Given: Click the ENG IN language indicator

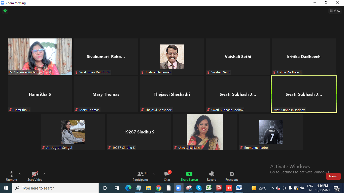Looking at the screenshot, I should click(x=310, y=188).
